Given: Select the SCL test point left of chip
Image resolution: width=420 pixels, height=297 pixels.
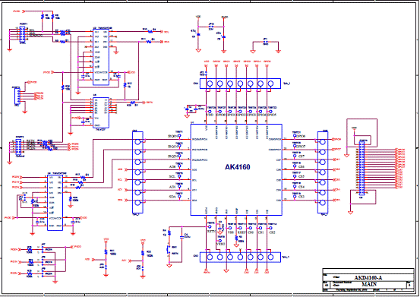Looking at the screenshot, I should coord(179,176).
